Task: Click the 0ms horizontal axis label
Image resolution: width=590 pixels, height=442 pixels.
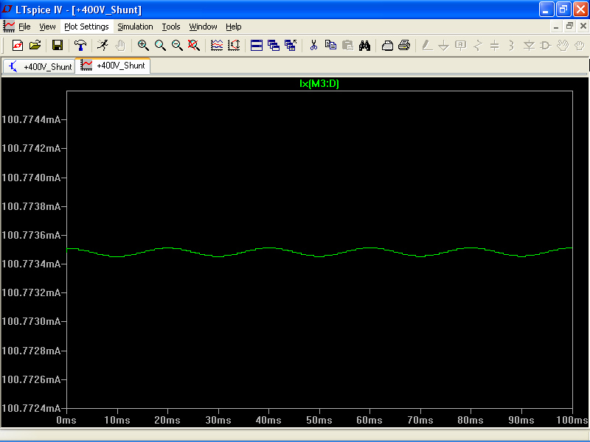Action: pos(66,420)
